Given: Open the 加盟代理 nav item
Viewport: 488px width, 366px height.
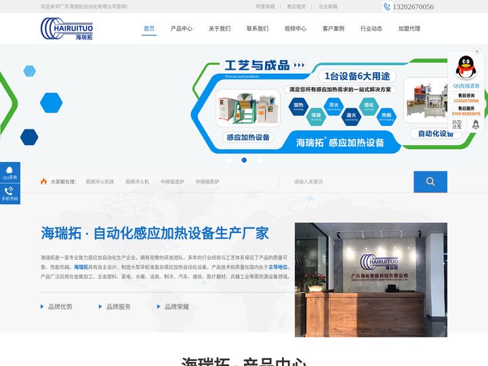Looking at the screenshot, I should pos(409,28).
